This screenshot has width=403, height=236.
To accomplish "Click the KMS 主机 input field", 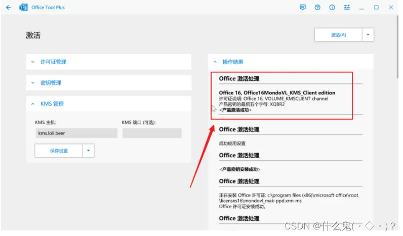I will [x=76, y=133].
